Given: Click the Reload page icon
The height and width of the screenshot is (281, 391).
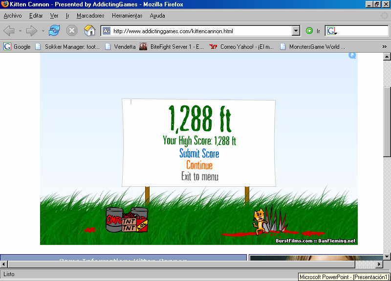Looking at the screenshot, I should point(54,31).
